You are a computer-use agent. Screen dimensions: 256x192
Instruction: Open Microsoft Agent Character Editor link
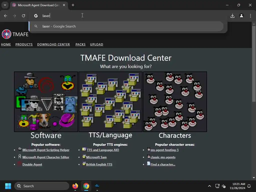(46, 157)
